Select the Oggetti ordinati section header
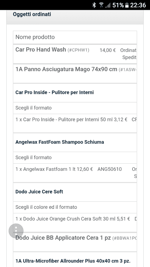The width and height of the screenshot is (150, 267). click(32, 14)
